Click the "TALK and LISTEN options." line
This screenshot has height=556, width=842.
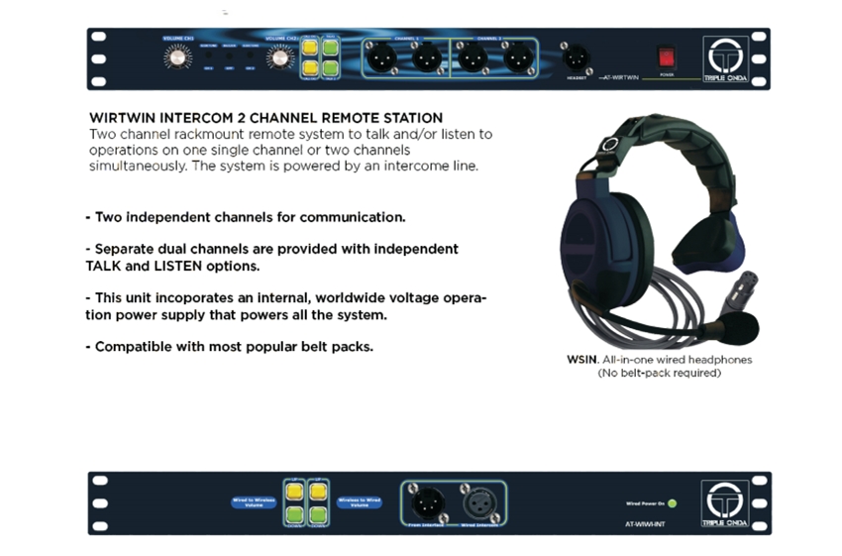click(172, 266)
